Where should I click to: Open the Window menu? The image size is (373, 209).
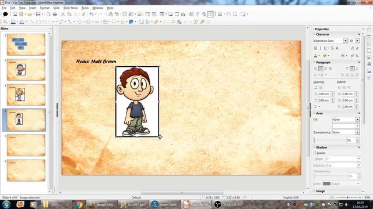(x=98, y=8)
